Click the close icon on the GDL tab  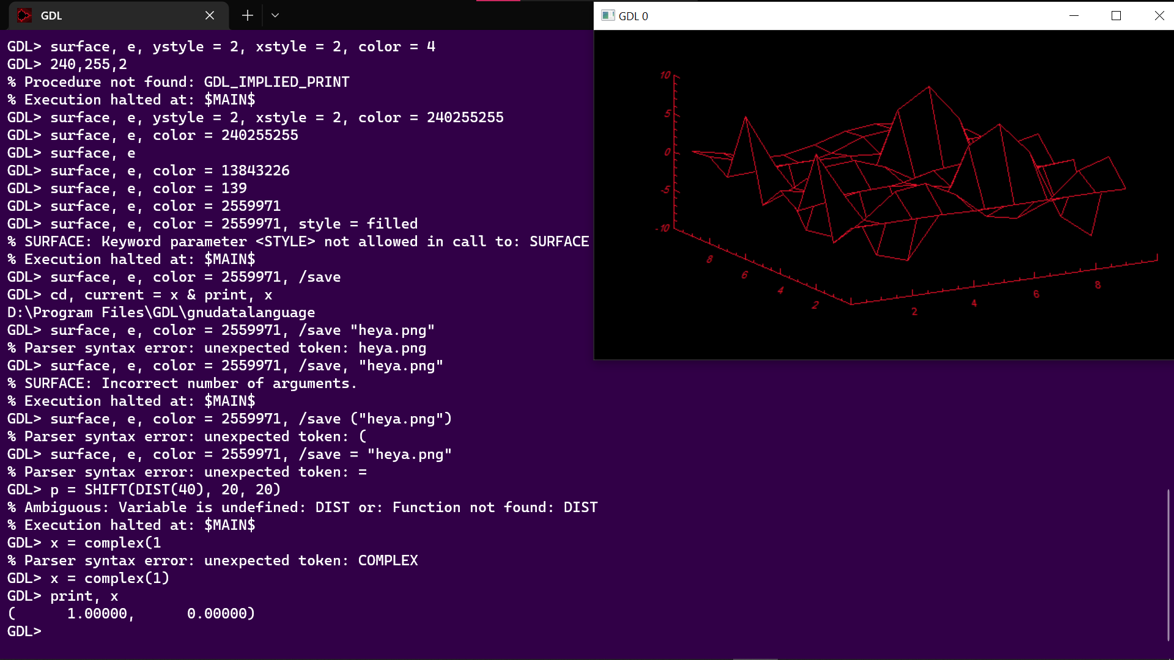coord(210,15)
